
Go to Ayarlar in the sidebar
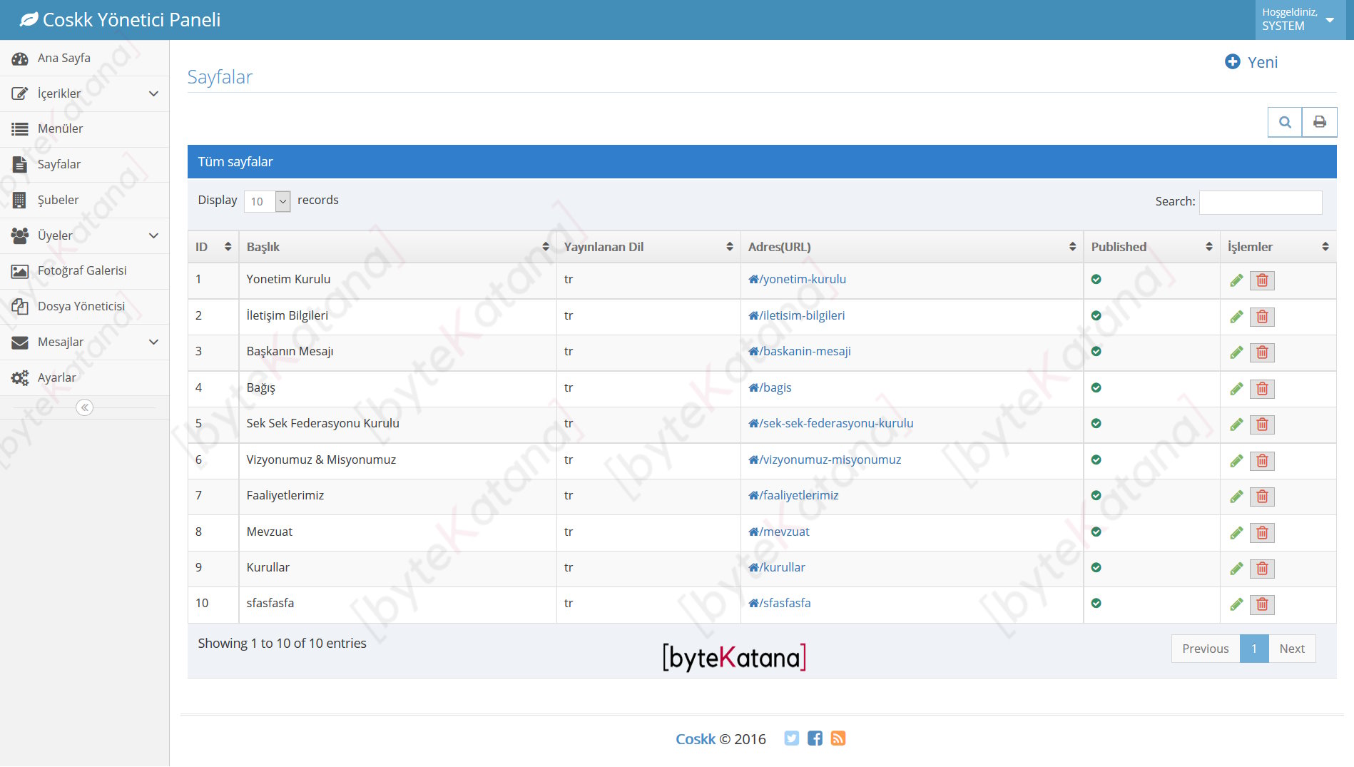coord(56,377)
